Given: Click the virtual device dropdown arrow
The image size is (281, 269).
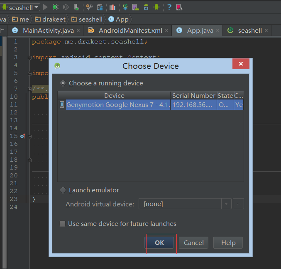Looking at the screenshot, I should [226, 204].
